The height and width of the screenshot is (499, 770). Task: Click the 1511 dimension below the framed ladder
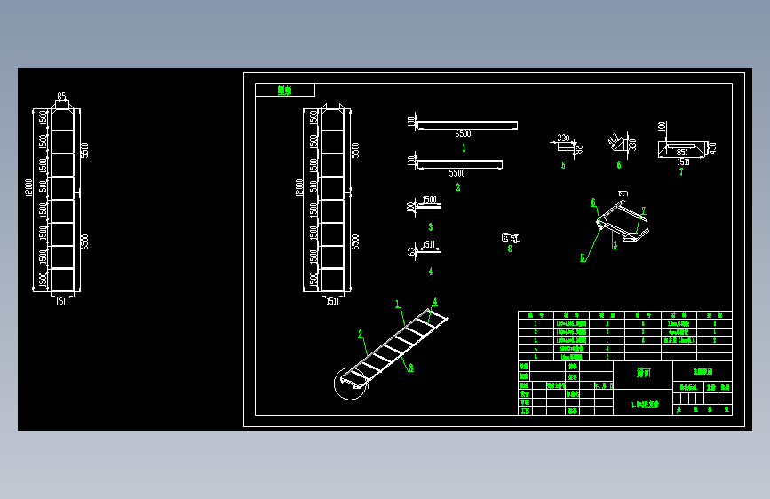pos(332,302)
